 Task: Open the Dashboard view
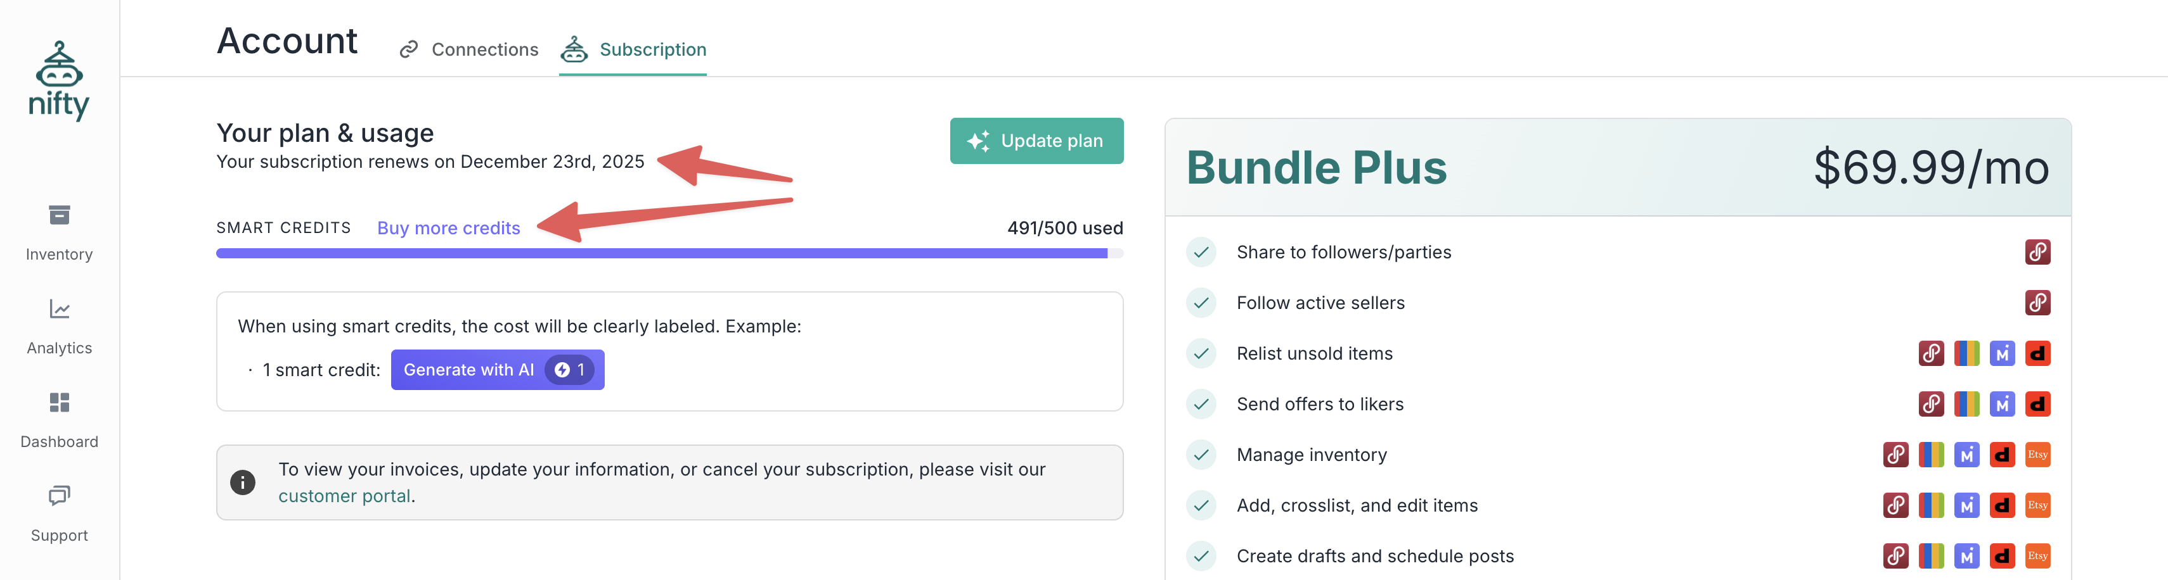(59, 419)
